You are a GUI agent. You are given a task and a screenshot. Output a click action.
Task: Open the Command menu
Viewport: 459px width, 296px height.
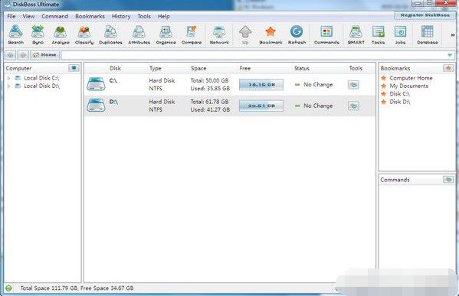point(54,16)
